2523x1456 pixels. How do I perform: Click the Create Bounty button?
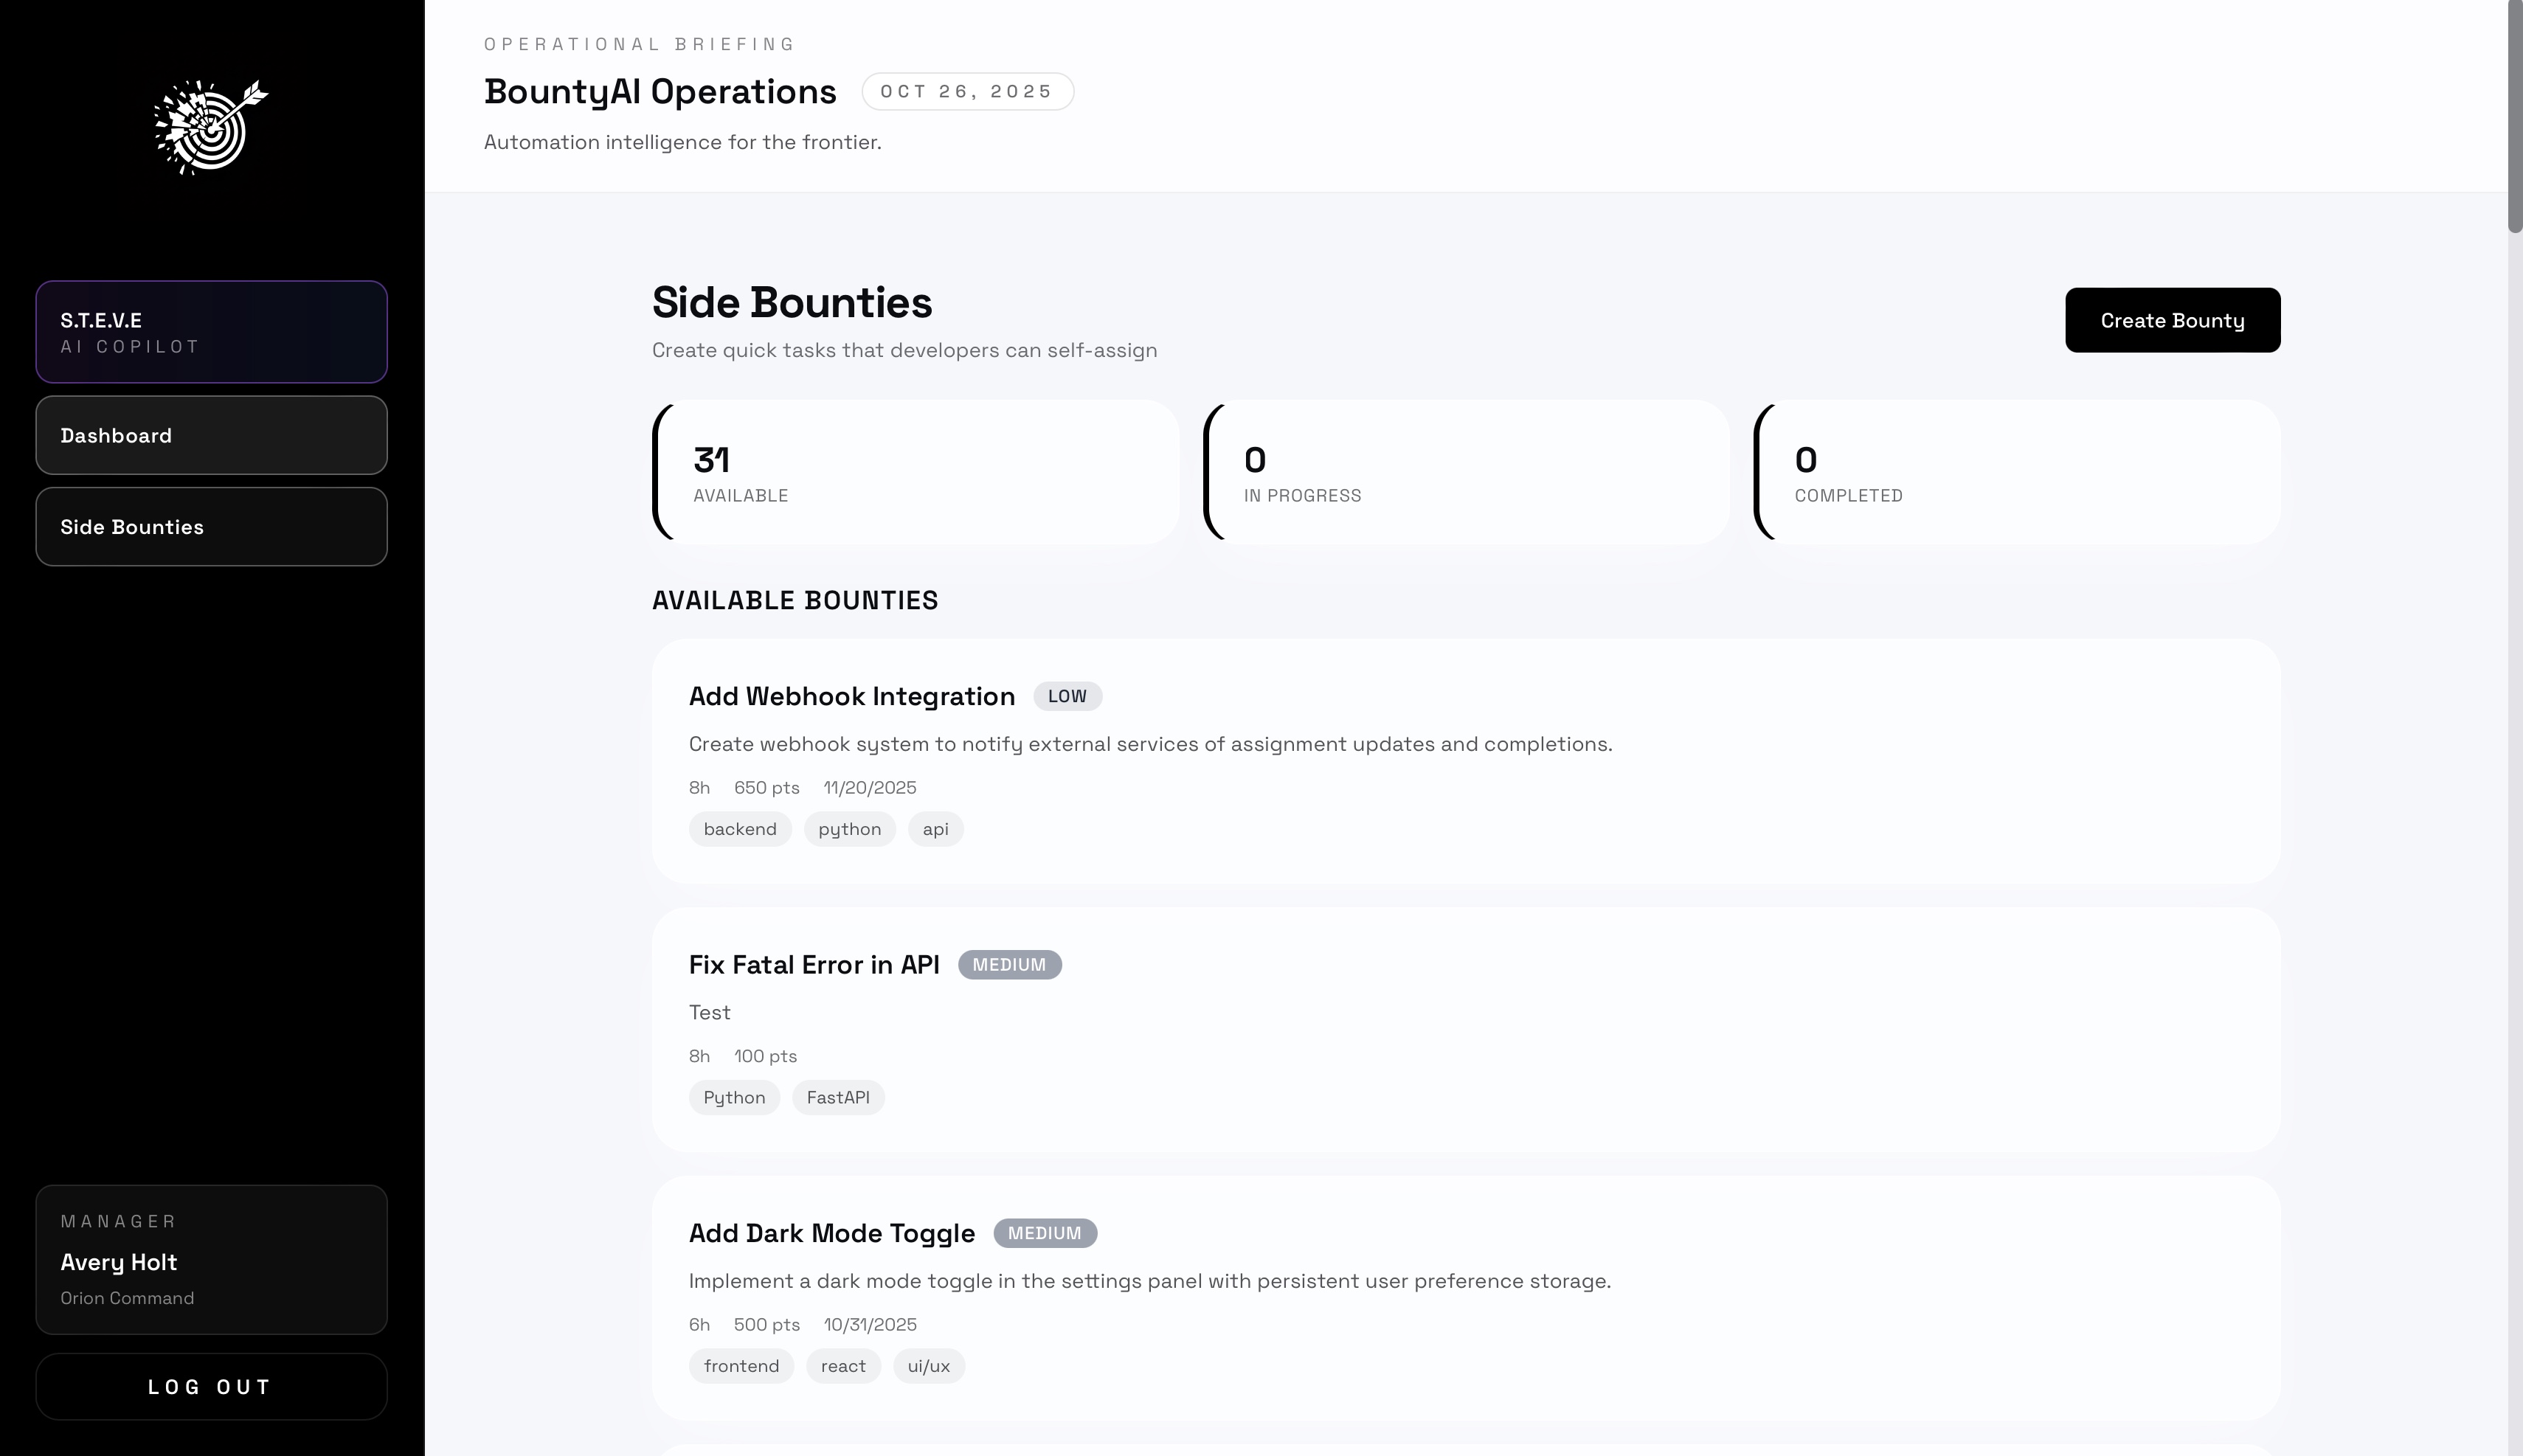coord(2172,320)
